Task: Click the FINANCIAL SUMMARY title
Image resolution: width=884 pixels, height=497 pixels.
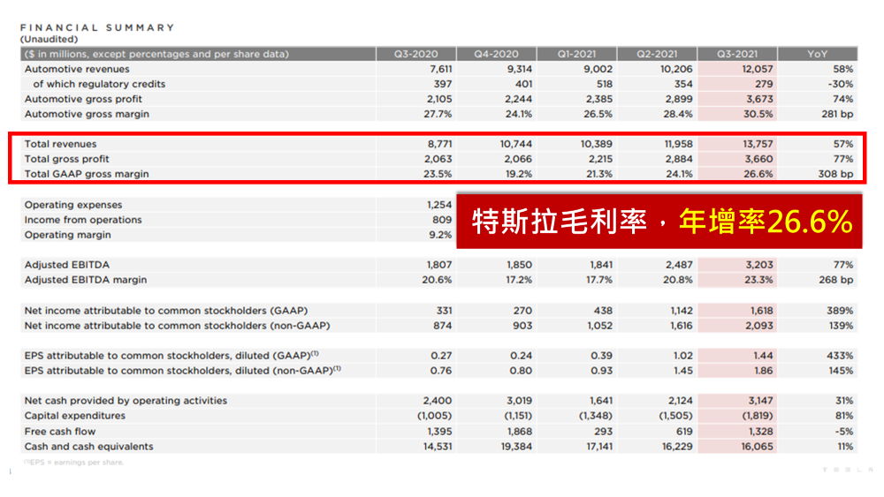Action: [x=97, y=28]
